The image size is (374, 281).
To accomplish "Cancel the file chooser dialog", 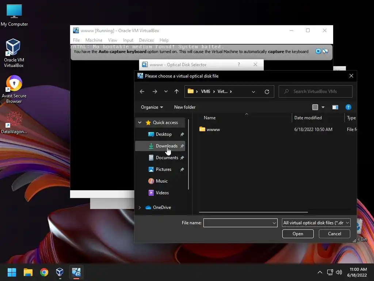I will pos(335,234).
